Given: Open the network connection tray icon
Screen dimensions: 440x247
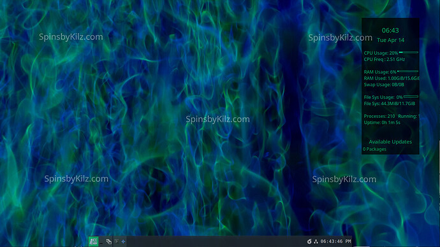Looking at the screenshot, I should point(316,241).
